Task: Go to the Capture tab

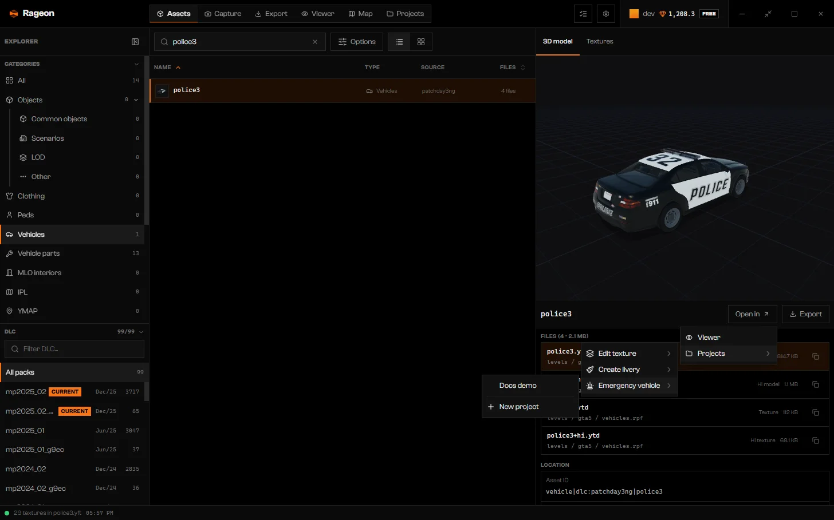Action: tap(223, 14)
